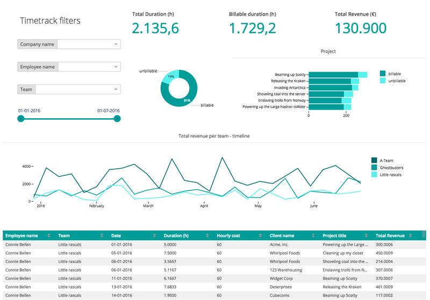
Task: Sort by Duration (h) using its sort icon
Action: tap(207, 235)
